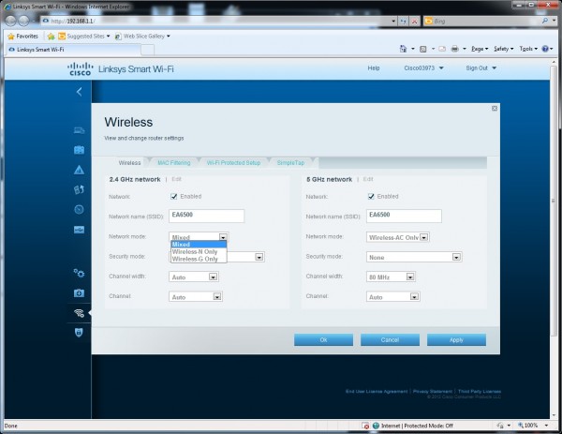
Task: Open Speed Test gauge sidebar icon
Action: pos(80,209)
